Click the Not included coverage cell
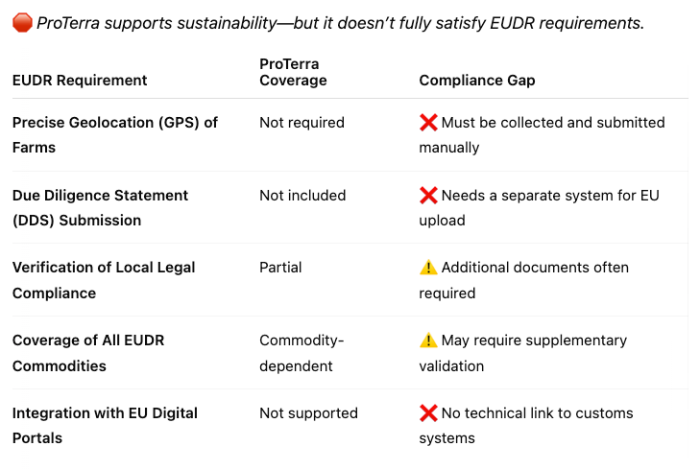Screen dimensions: 700x470 (x=302, y=196)
